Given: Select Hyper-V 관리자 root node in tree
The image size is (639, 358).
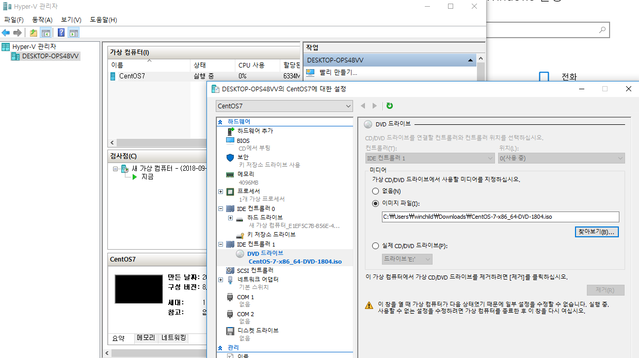Looking at the screenshot, I should (x=34, y=47).
